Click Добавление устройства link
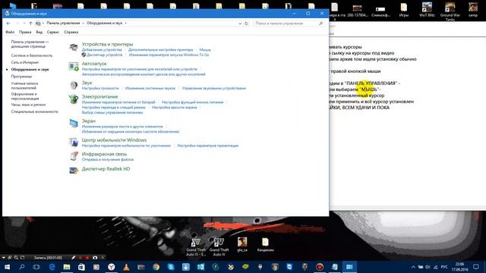 [x=102, y=50]
